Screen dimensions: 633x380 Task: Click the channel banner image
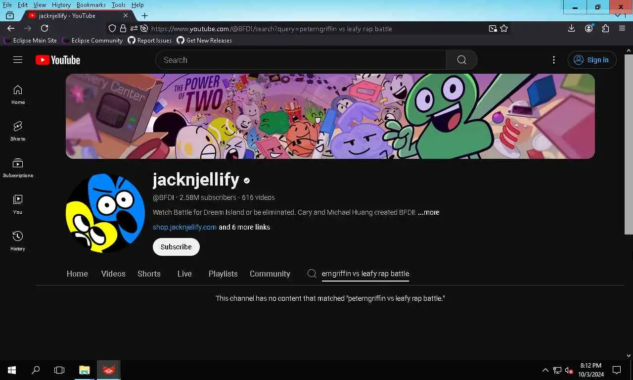click(x=330, y=116)
